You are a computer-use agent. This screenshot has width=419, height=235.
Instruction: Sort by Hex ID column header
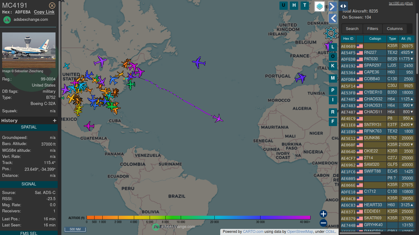click(x=348, y=39)
